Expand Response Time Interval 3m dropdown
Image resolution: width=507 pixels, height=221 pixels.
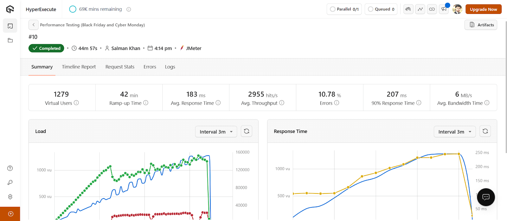pyautogui.click(x=454, y=132)
